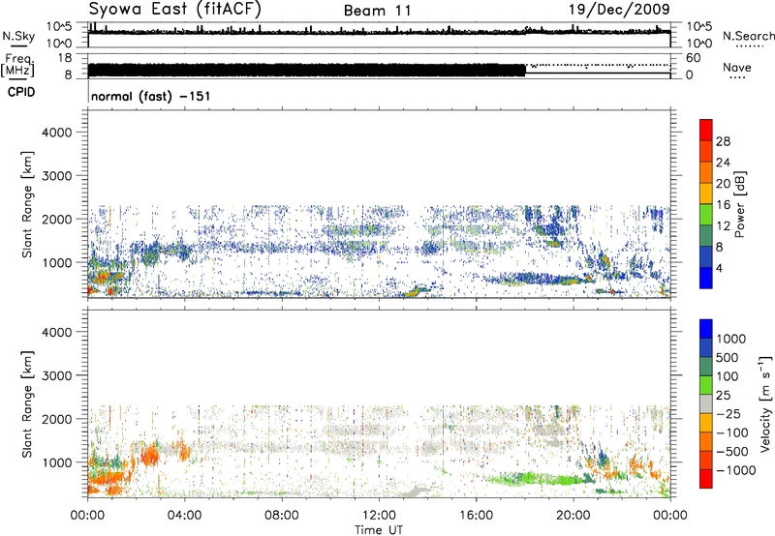Click the "Beam 11" header label

pos(377,11)
